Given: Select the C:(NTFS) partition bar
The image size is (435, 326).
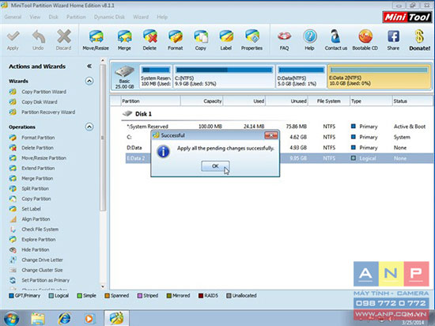Looking at the screenshot, I should point(224,77).
